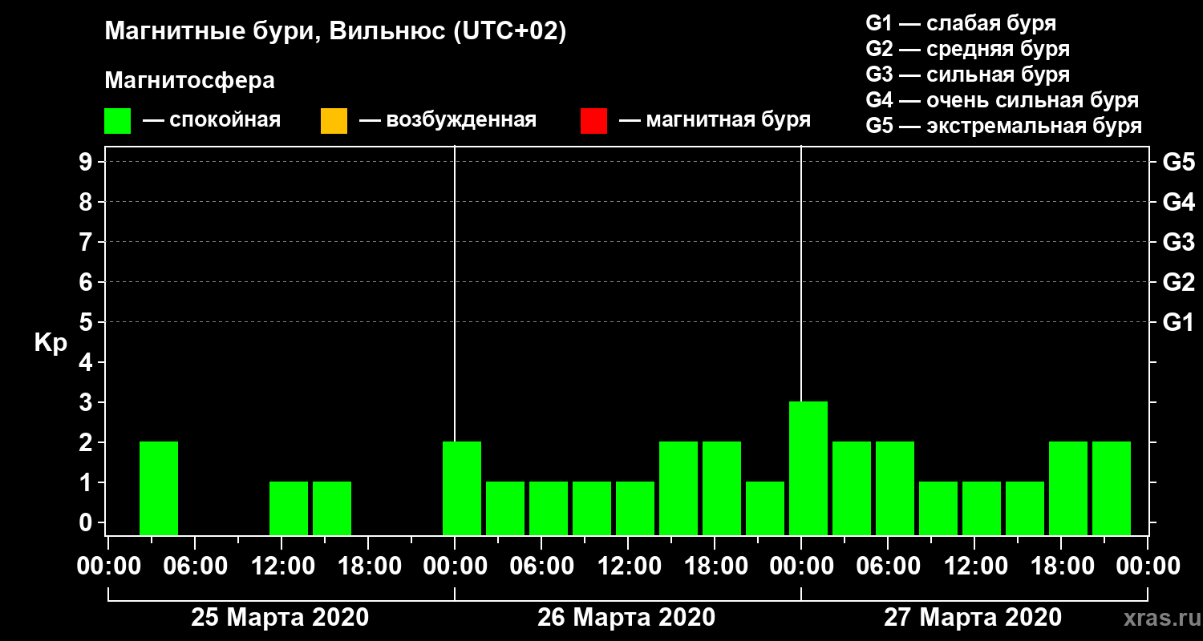
Task: Click the '4' value on the Kp axis
Action: click(x=87, y=363)
